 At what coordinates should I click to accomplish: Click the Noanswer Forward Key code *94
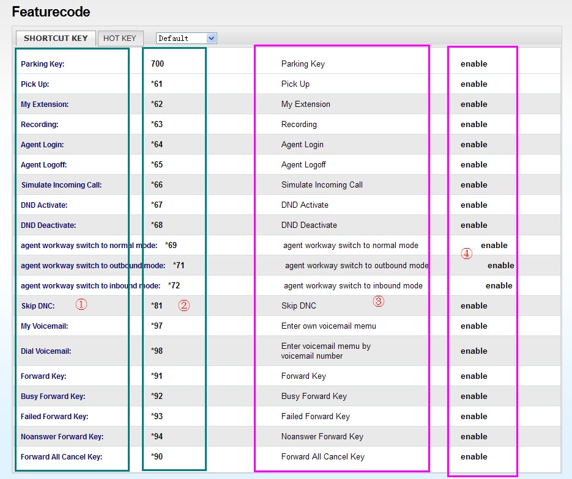pyautogui.click(x=157, y=436)
